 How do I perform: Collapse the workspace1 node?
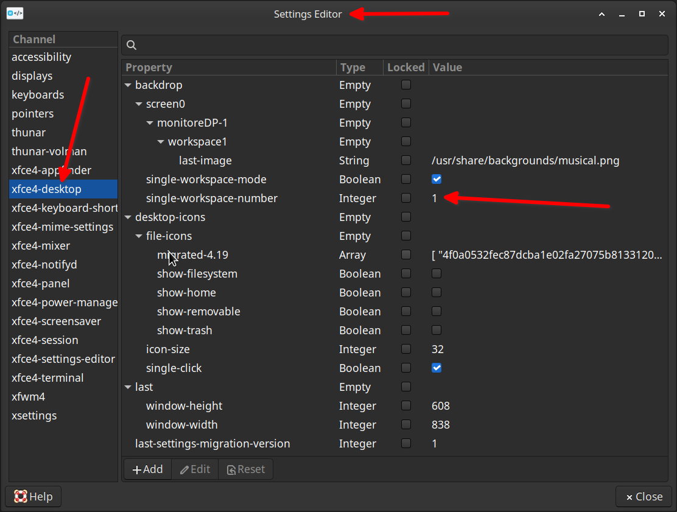161,142
